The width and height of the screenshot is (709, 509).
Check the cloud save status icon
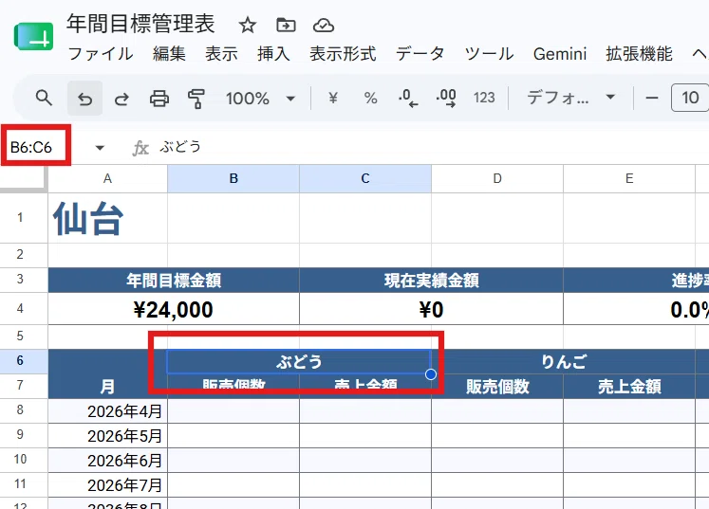click(324, 26)
